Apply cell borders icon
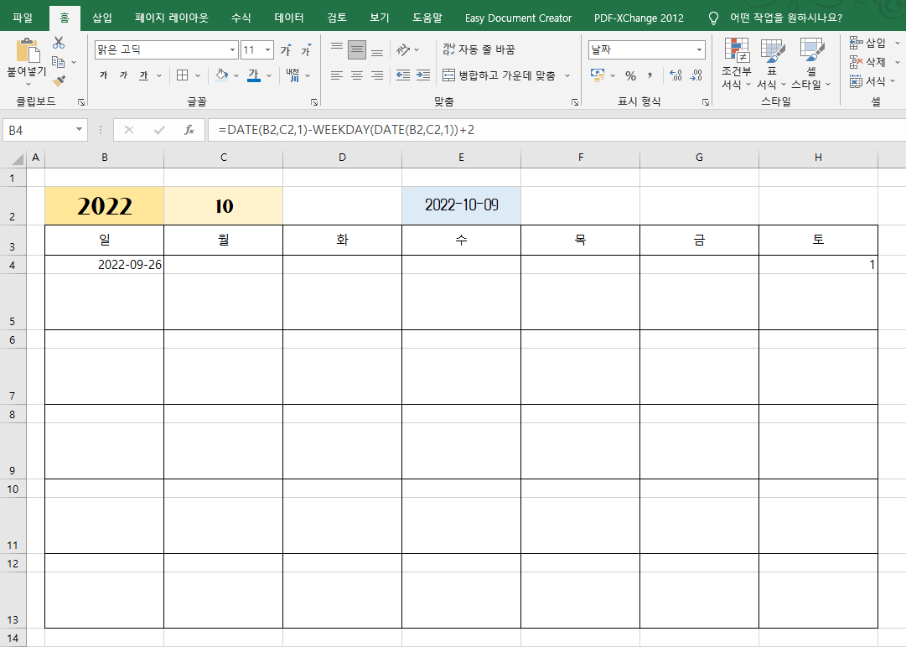The image size is (906, 647). click(x=182, y=75)
